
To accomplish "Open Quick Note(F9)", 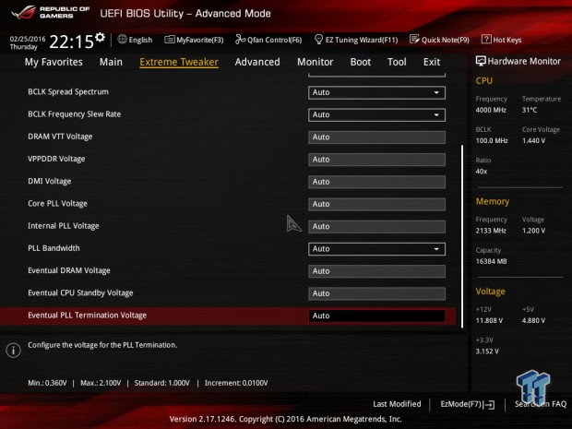I will [x=439, y=40].
